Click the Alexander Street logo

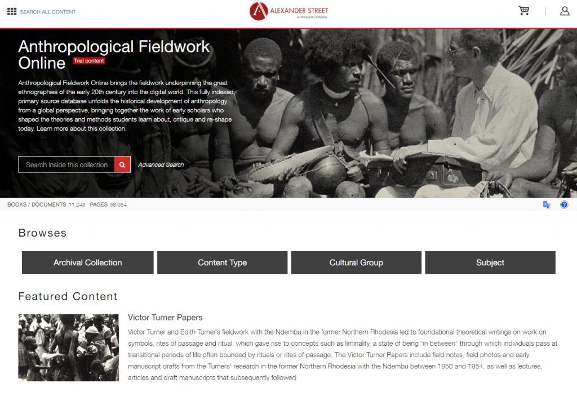coord(289,11)
